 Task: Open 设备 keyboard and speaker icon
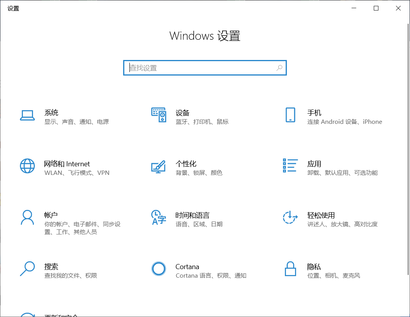[159, 115]
